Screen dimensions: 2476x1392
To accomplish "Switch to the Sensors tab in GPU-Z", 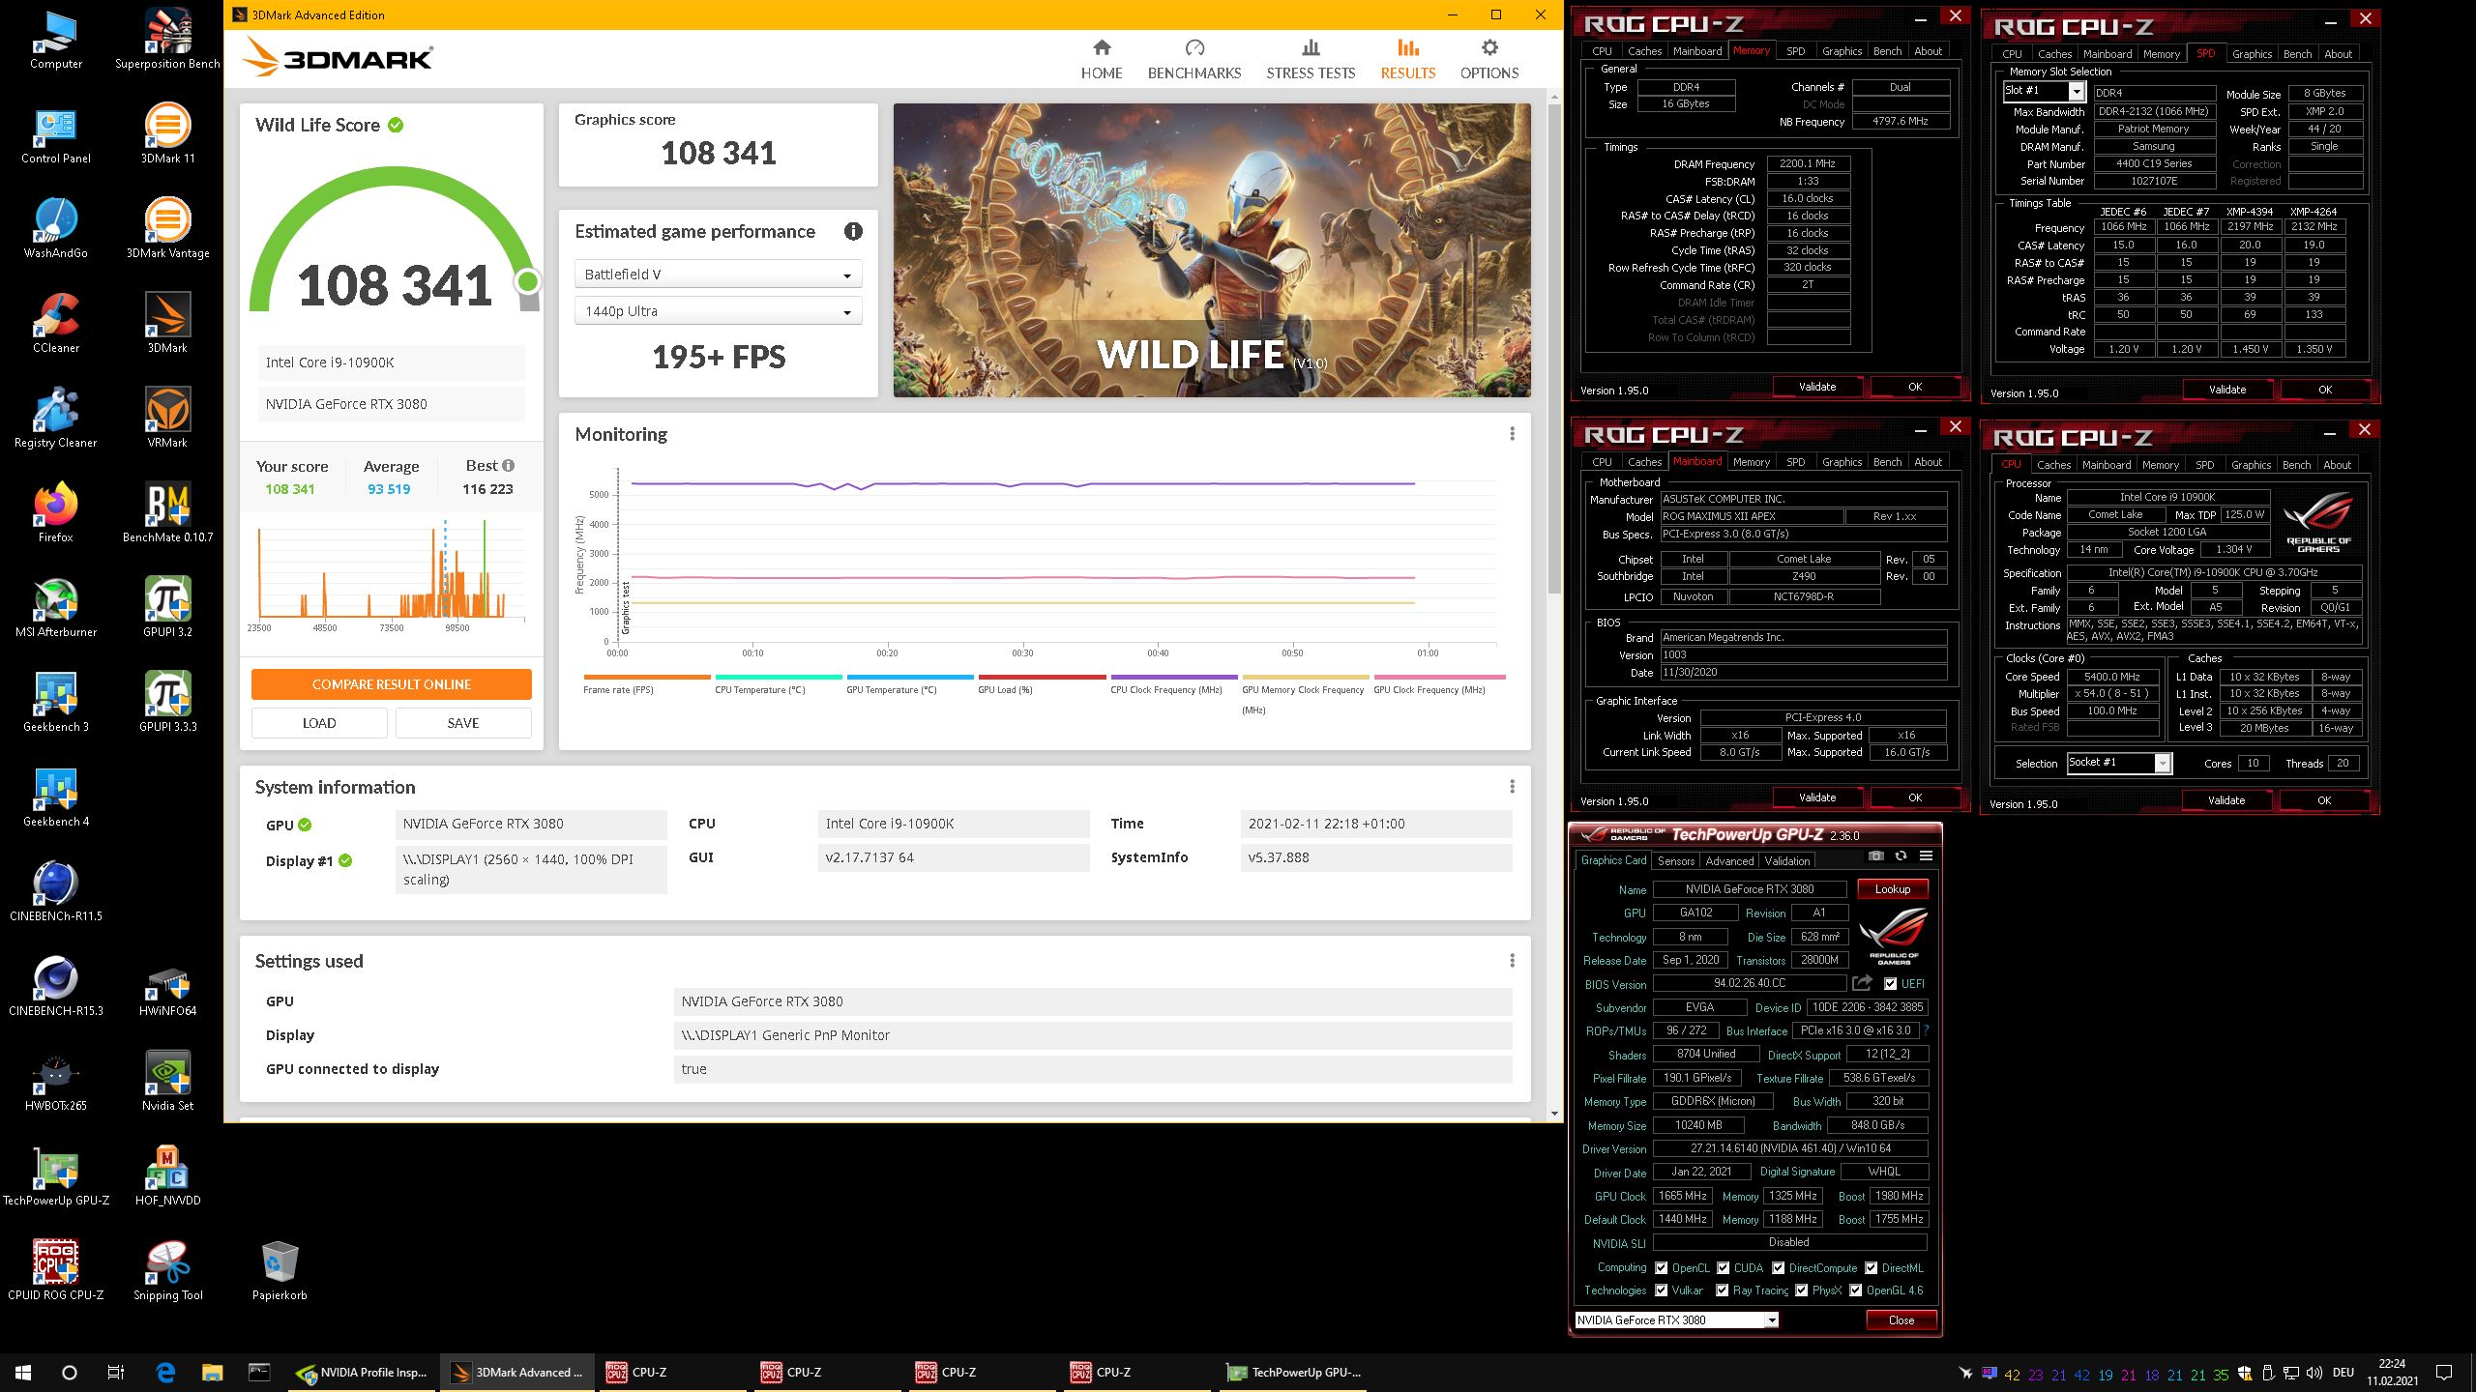I will click(x=1675, y=861).
